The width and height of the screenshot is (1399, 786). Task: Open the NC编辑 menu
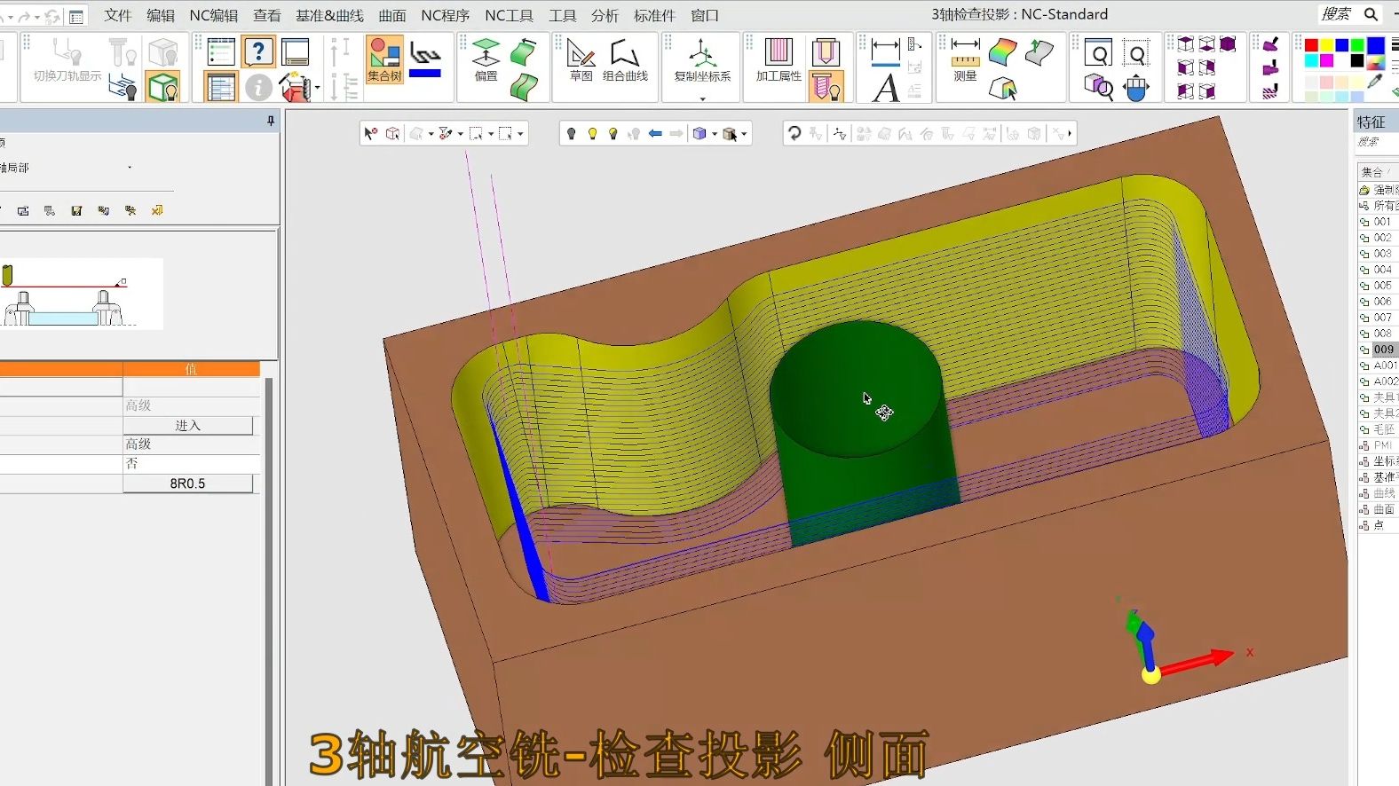[x=214, y=15]
